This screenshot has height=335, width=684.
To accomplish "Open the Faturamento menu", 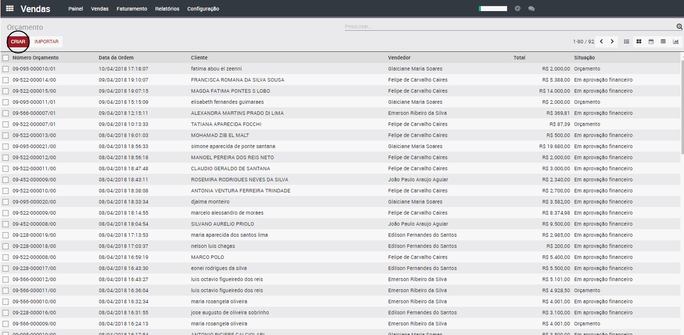I will tap(132, 9).
